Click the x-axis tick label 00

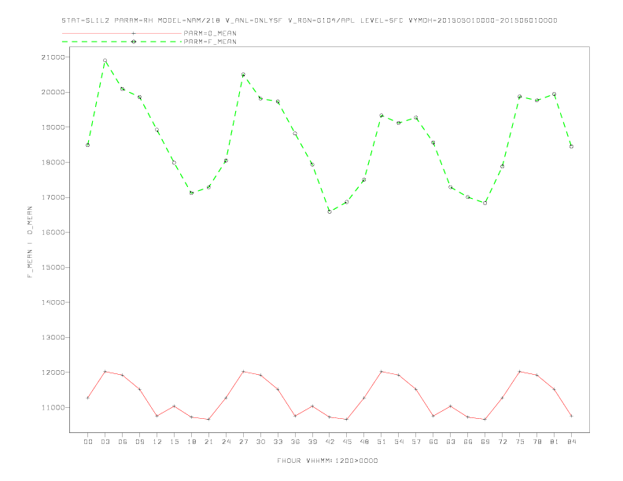(x=88, y=442)
